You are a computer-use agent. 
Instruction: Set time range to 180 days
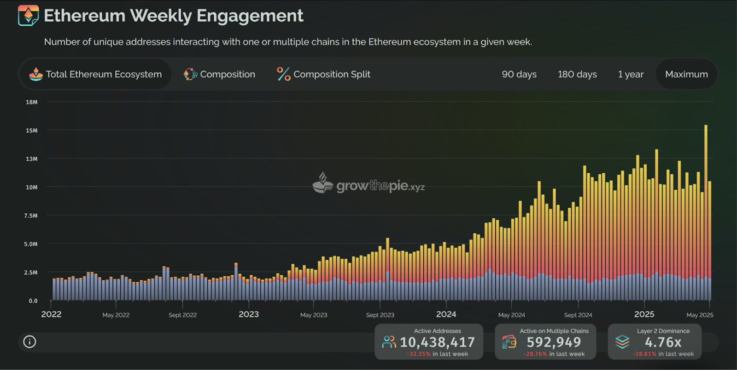[577, 74]
